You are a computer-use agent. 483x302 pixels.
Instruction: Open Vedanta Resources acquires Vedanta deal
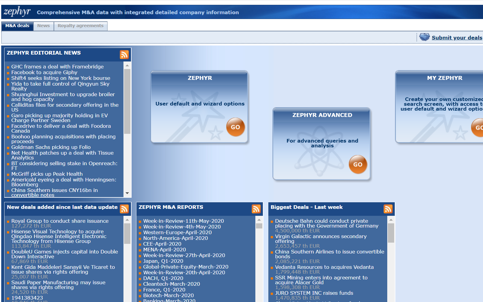point(324,267)
